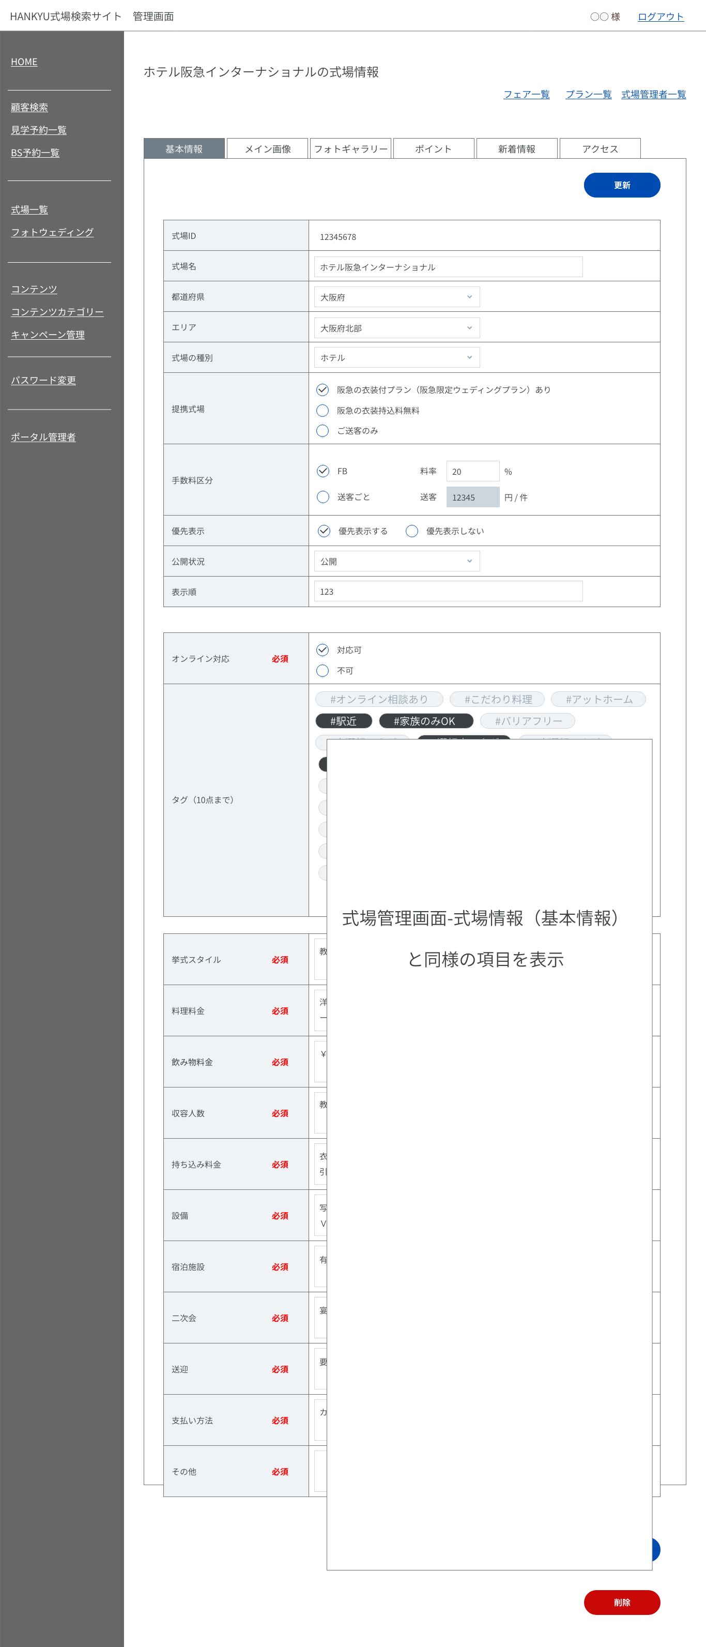
Task: Go to the アクセス tab
Action: point(600,148)
